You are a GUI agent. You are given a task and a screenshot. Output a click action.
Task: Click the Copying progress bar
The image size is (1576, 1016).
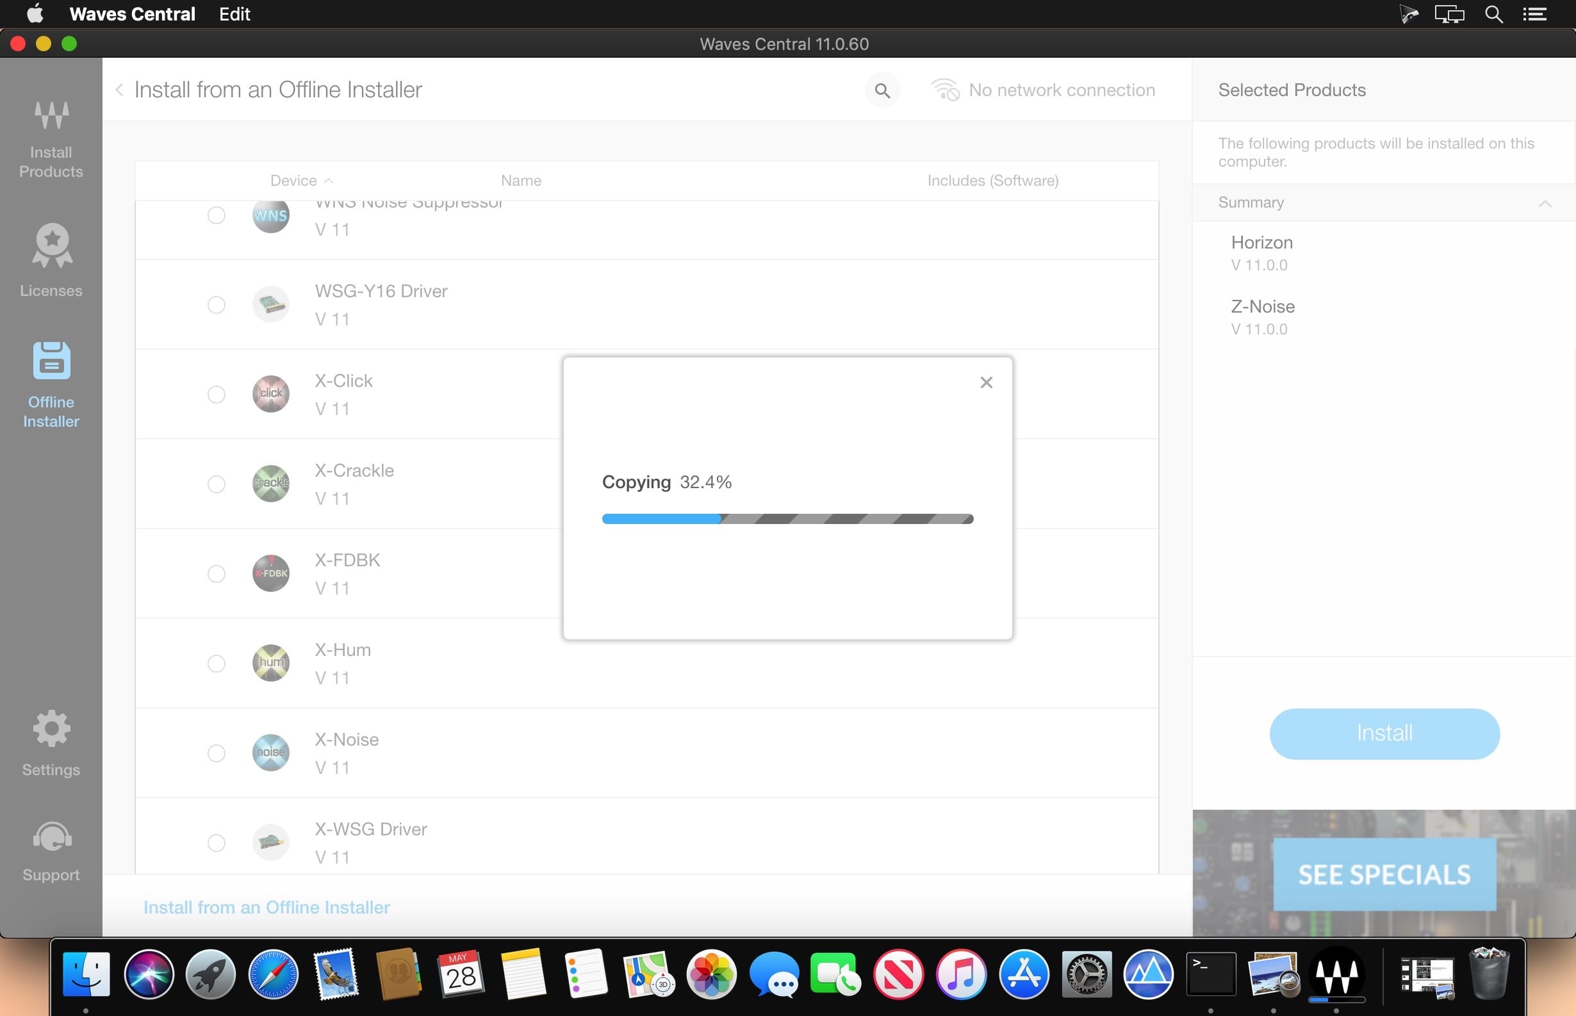point(787,518)
